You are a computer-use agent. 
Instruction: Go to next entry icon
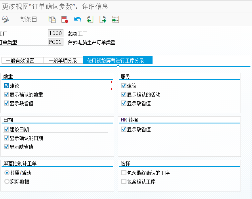tap(103, 19)
